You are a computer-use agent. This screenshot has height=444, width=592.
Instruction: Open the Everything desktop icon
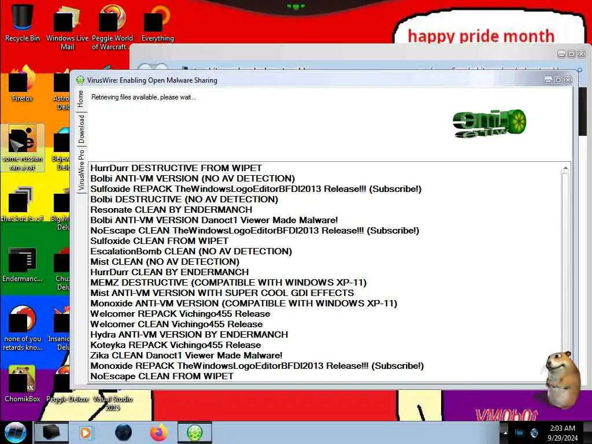pyautogui.click(x=157, y=22)
